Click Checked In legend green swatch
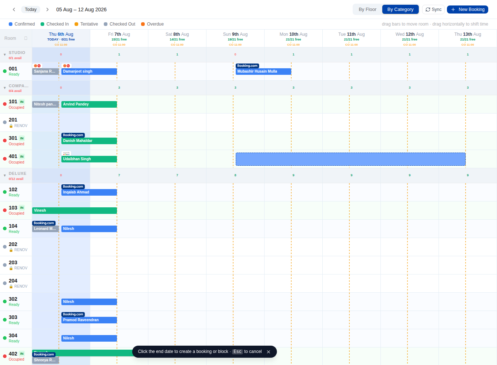Viewport: 497px width, 365px height. coord(42,24)
